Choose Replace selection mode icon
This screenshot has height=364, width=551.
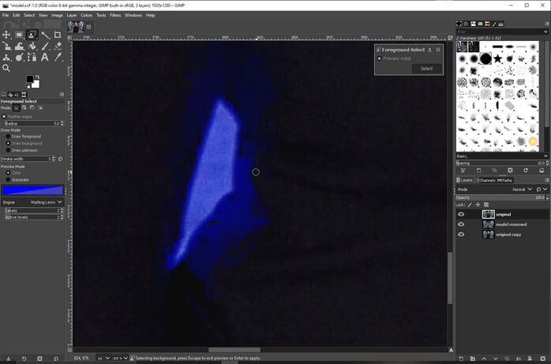(16, 108)
